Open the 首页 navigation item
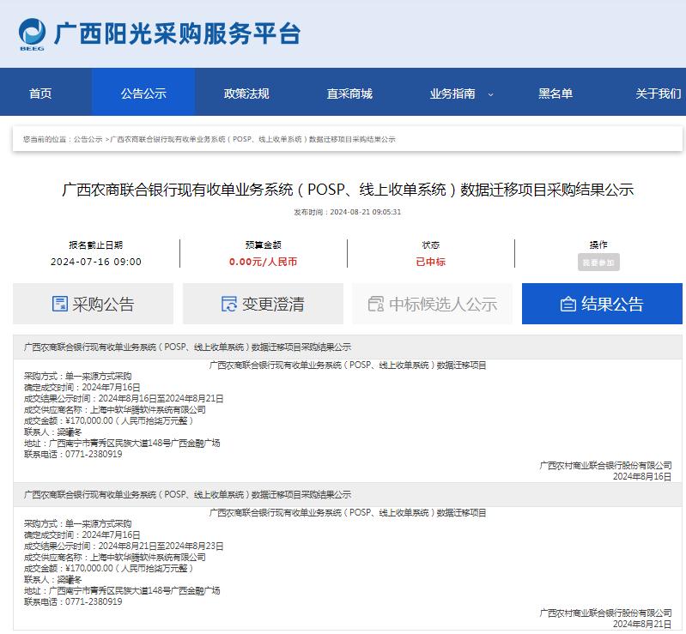This screenshot has height=634, width=686. point(40,94)
